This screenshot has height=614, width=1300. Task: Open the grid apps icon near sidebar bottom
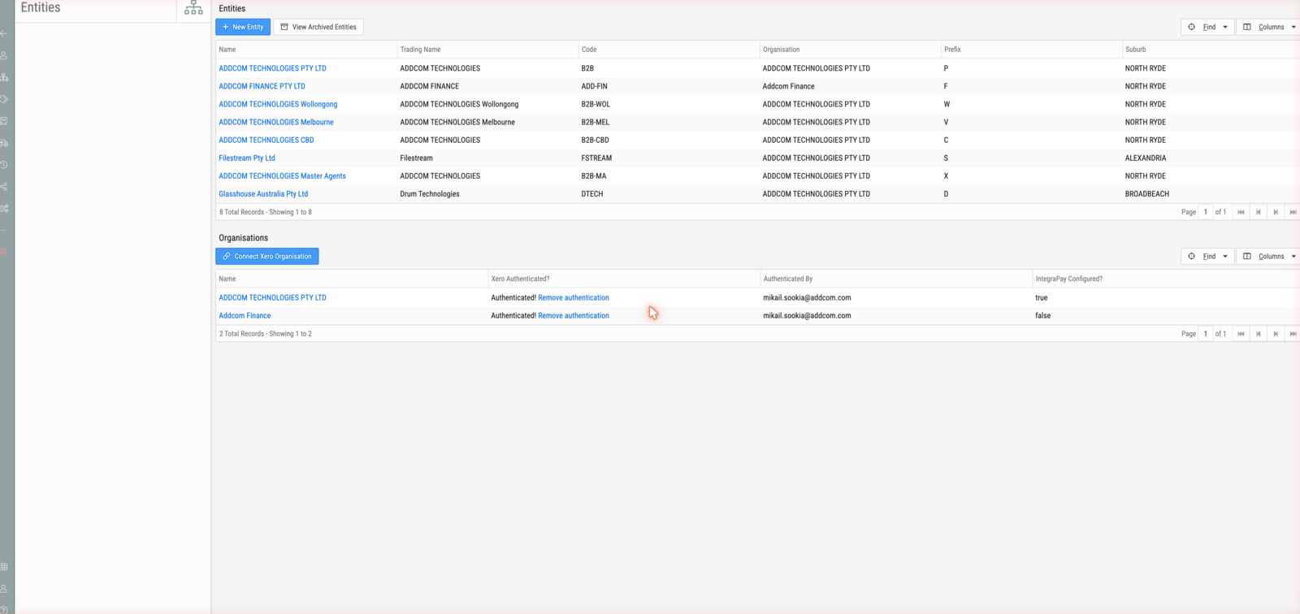pyautogui.click(x=4, y=566)
